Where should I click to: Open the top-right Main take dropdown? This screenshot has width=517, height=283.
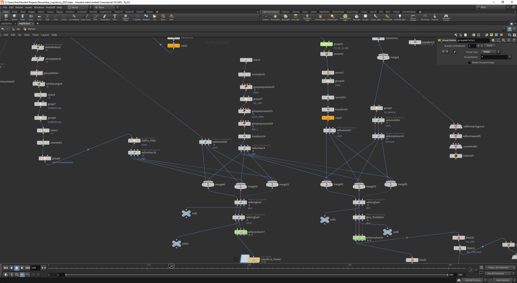click(493, 7)
